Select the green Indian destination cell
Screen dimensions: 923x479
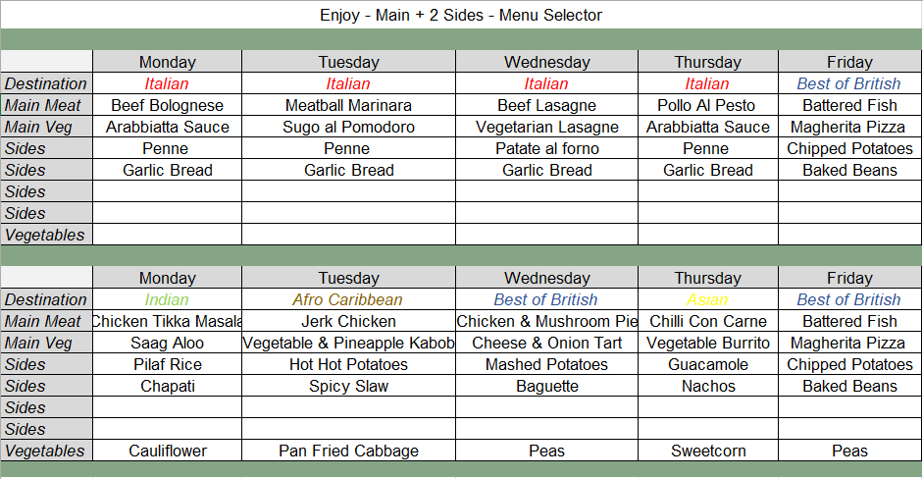tap(167, 299)
